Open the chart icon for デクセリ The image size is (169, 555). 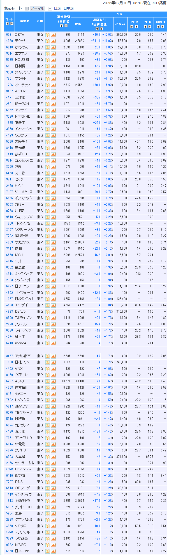pos(53,41)
